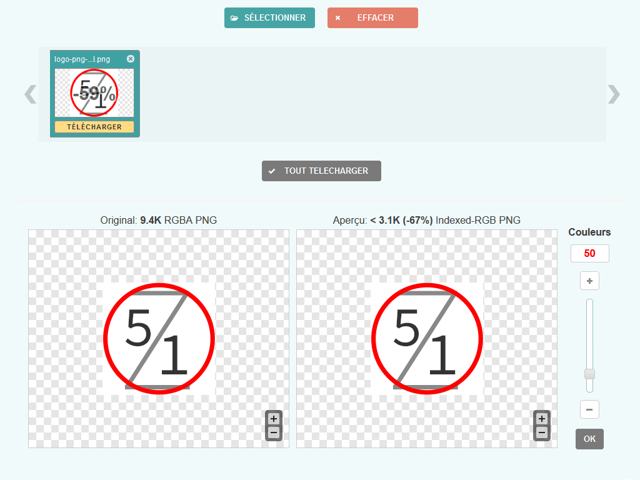Zoom out on the Aperçu preview
Viewport: 640px width, 480px height.
coord(542,432)
